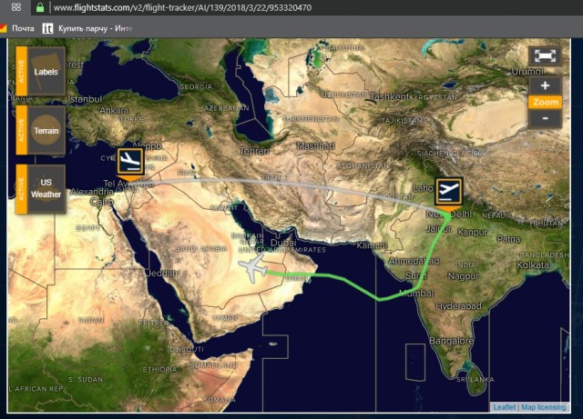Toggle the Terrain map layer
Viewport: 583px width, 419px height.
pos(46,130)
